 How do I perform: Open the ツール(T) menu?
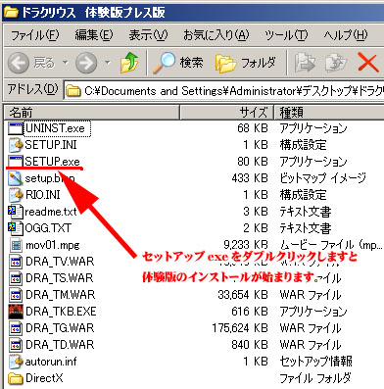[x=286, y=34]
